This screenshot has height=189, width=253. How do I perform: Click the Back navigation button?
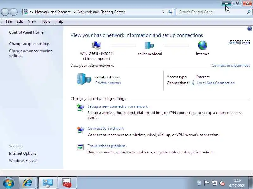pyautogui.click(x=5, y=12)
